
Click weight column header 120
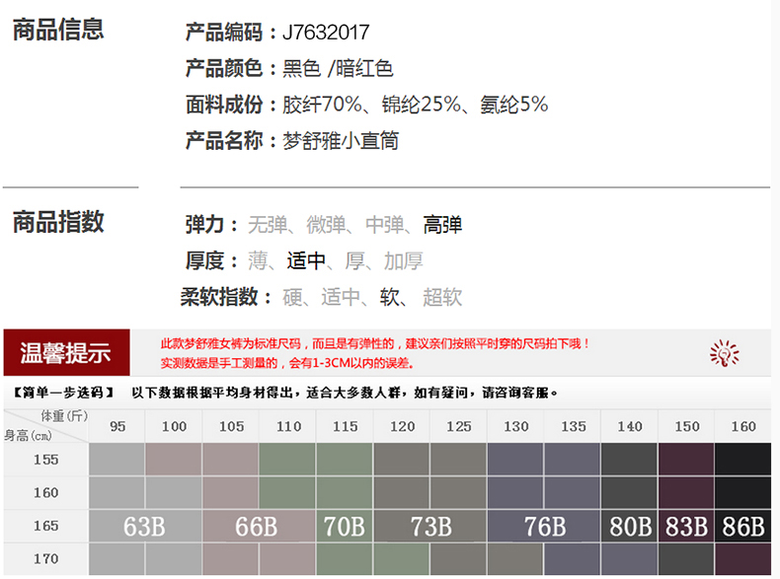403,426
